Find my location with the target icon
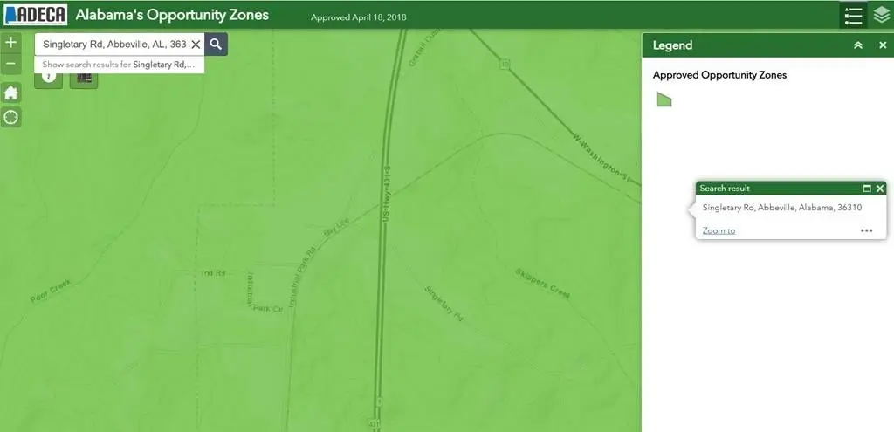 tap(10, 118)
